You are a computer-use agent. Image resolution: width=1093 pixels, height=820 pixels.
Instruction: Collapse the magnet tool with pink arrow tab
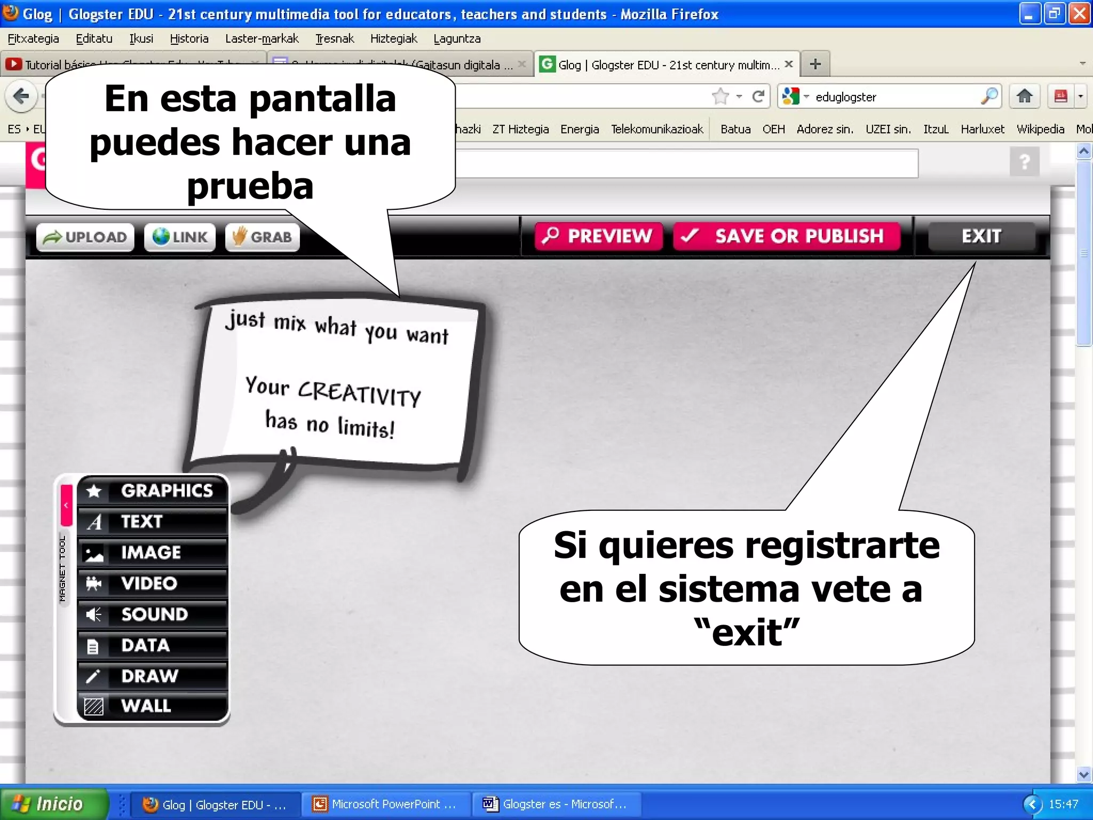(66, 505)
